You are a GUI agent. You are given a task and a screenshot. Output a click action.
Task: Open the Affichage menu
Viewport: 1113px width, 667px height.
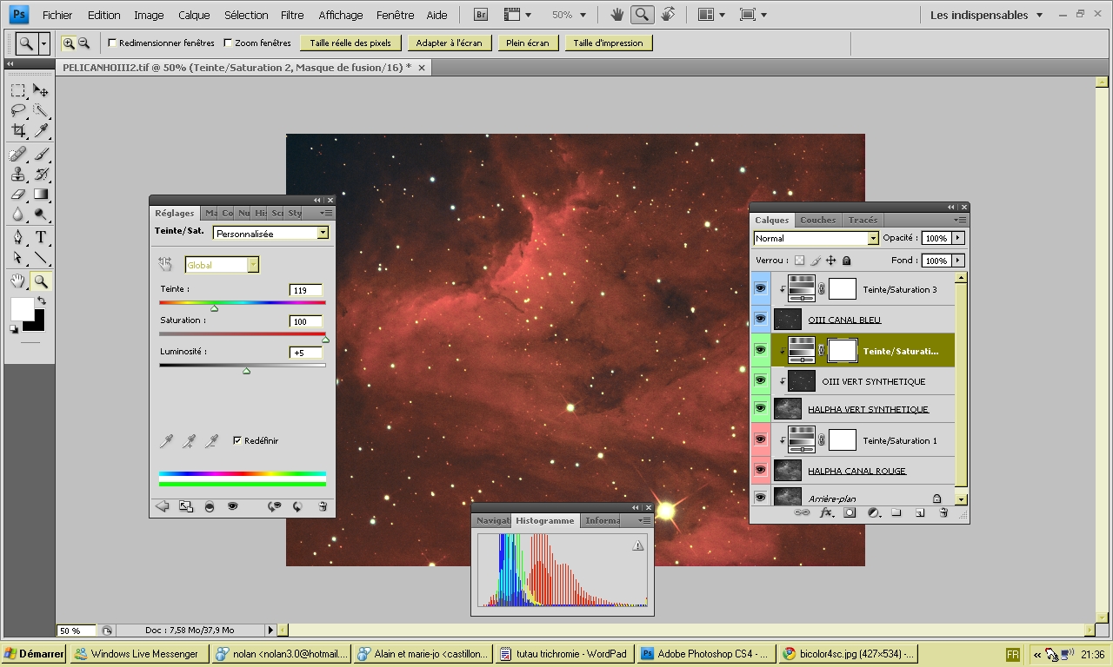(x=341, y=15)
